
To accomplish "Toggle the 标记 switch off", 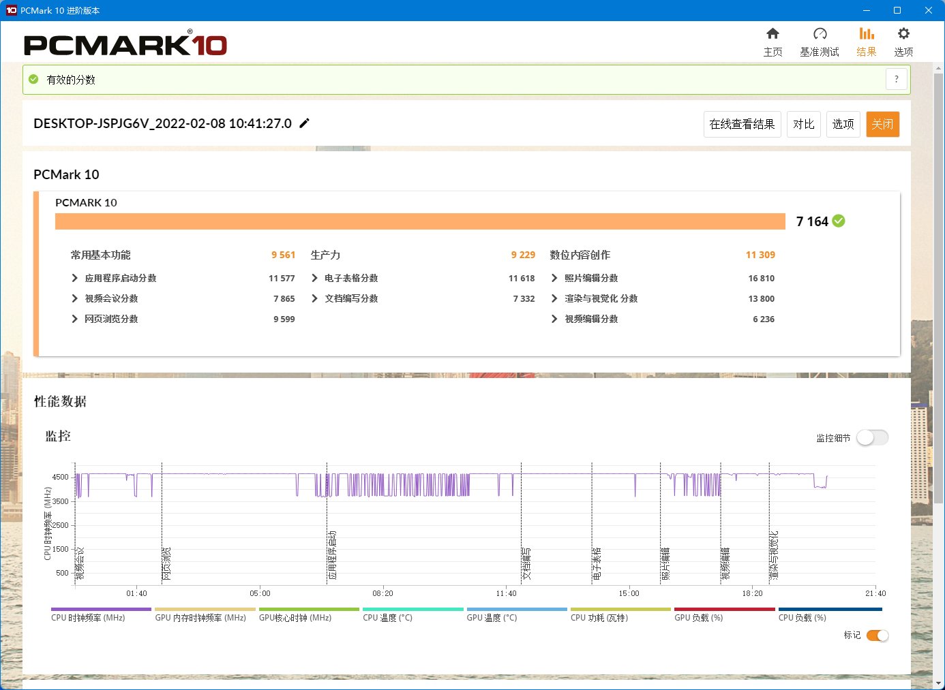I will coord(877,636).
